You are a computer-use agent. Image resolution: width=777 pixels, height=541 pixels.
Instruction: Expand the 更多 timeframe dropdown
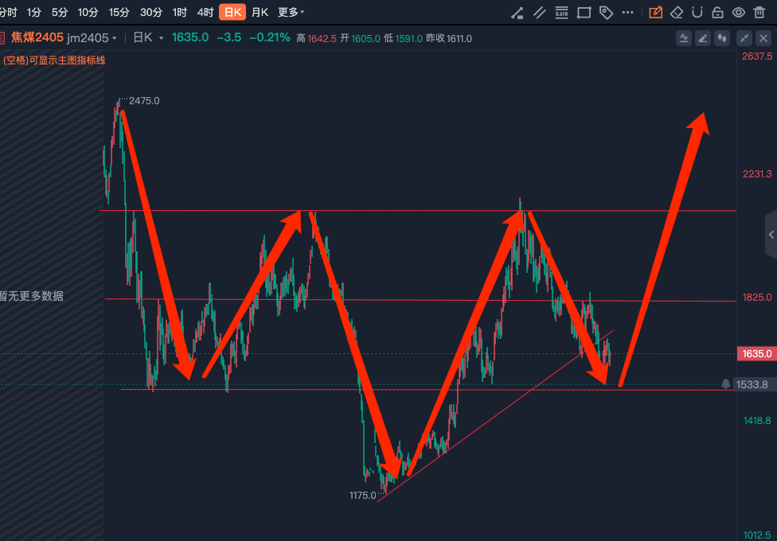pos(291,13)
